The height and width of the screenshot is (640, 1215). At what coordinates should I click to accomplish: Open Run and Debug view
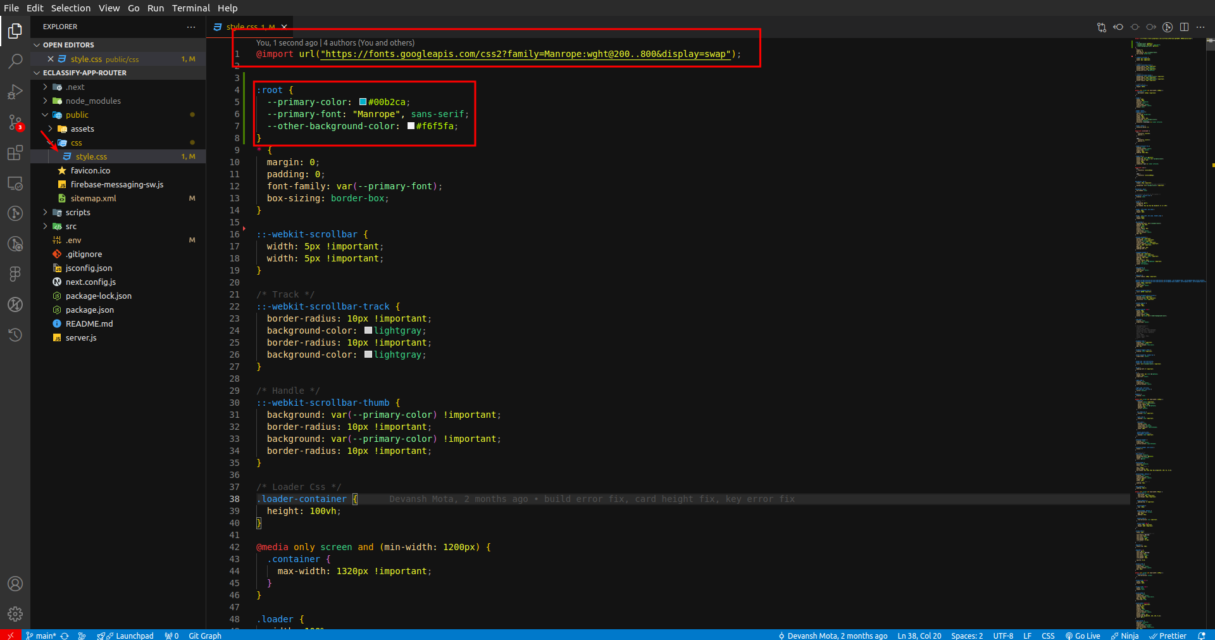click(x=15, y=92)
